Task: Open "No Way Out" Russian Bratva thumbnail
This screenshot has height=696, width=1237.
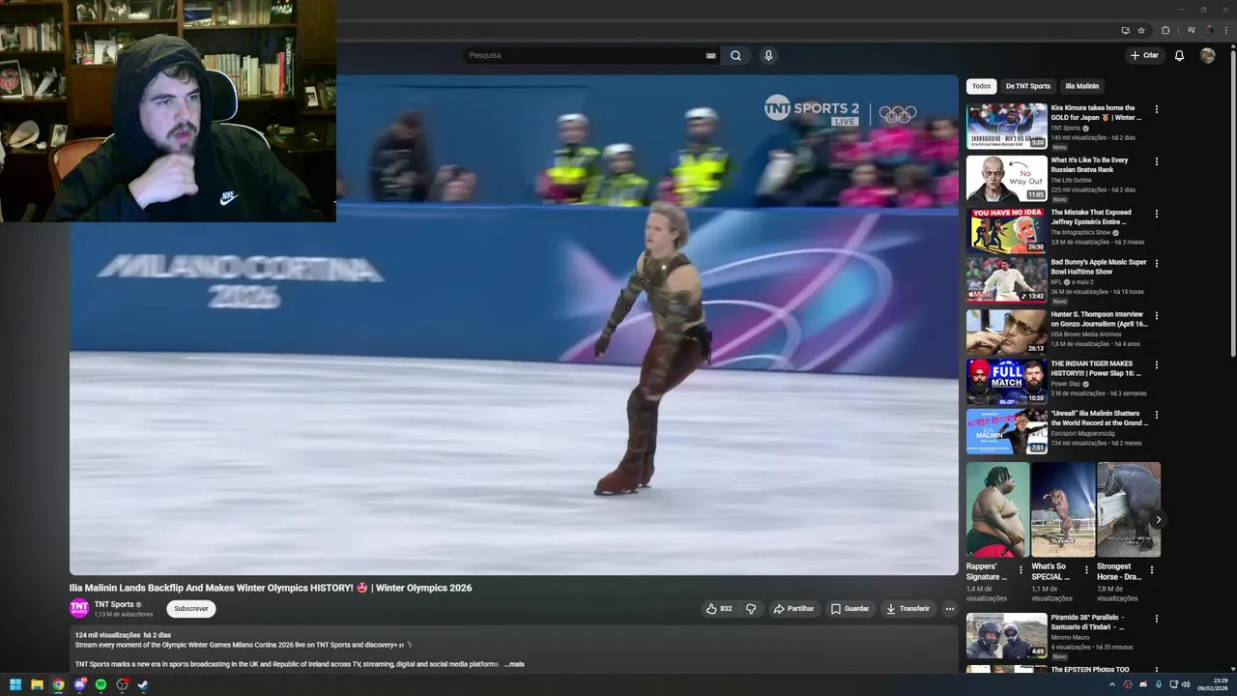Action: pos(1006,178)
